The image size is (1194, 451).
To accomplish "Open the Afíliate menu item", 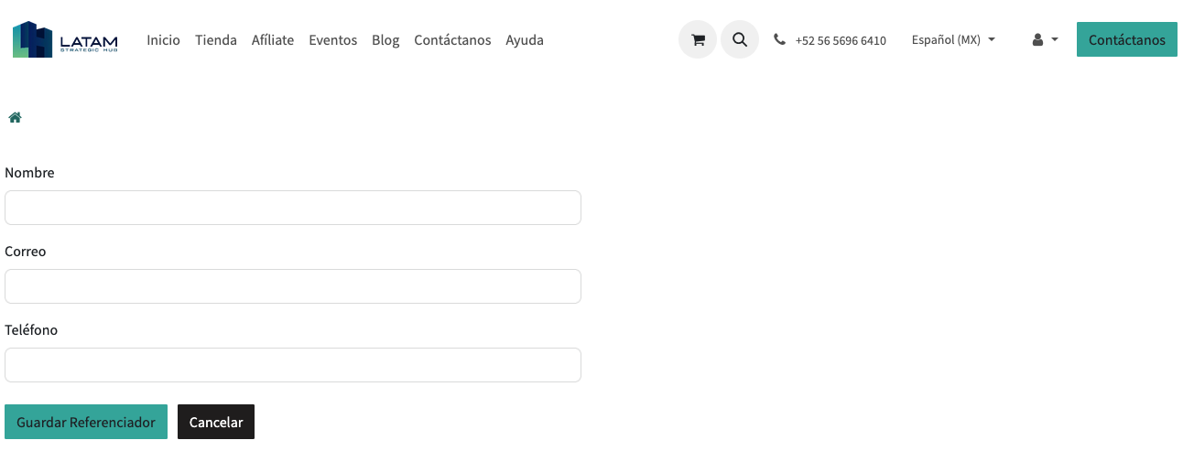I will click(x=273, y=40).
